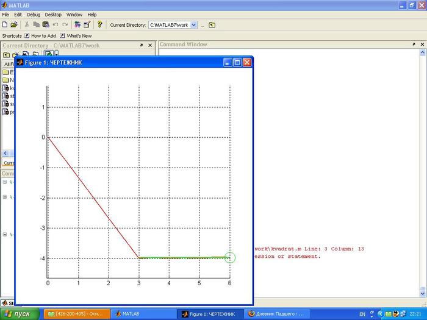Click the How to Add shortcut link

40,36
